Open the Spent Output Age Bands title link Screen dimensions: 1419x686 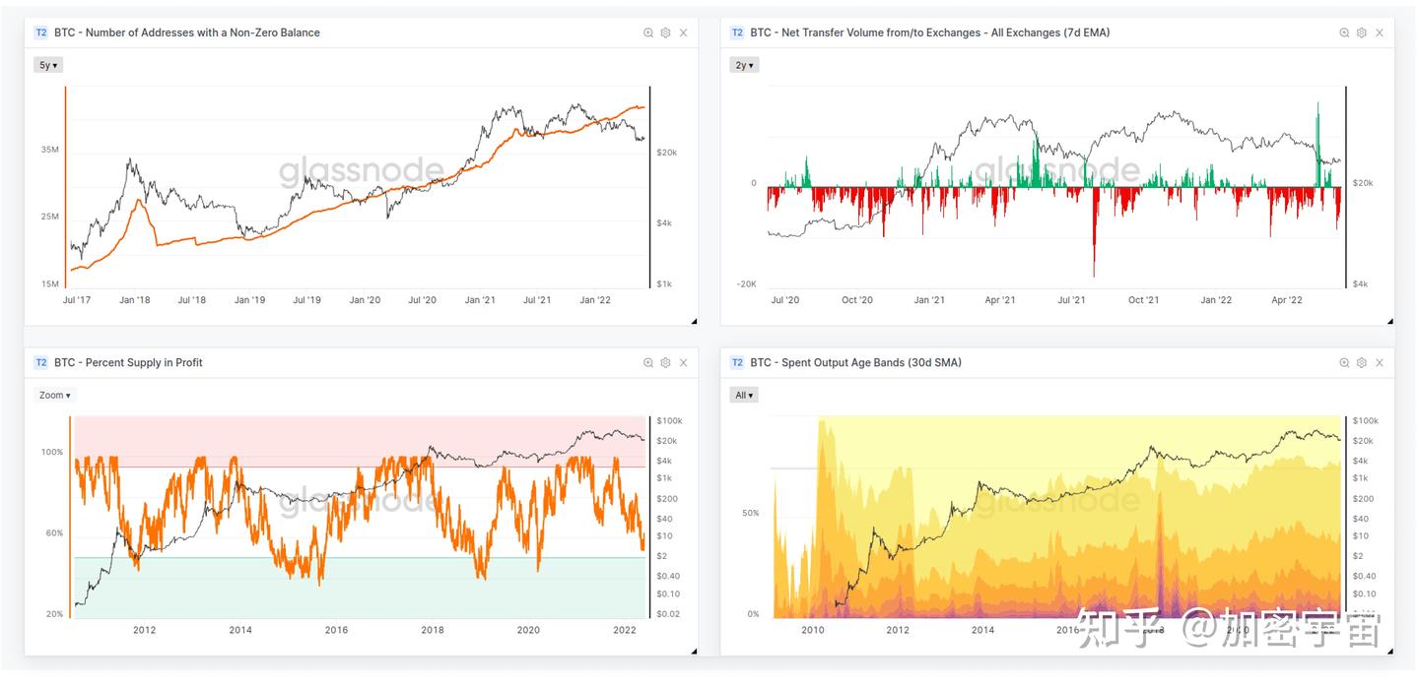tap(855, 362)
